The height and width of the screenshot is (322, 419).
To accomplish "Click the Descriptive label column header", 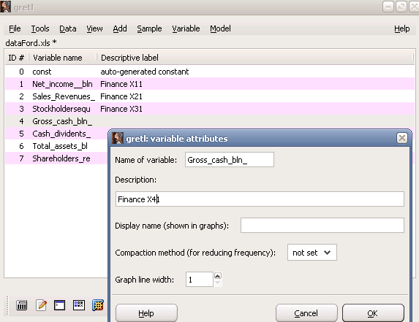I will pyautogui.click(x=255, y=58).
